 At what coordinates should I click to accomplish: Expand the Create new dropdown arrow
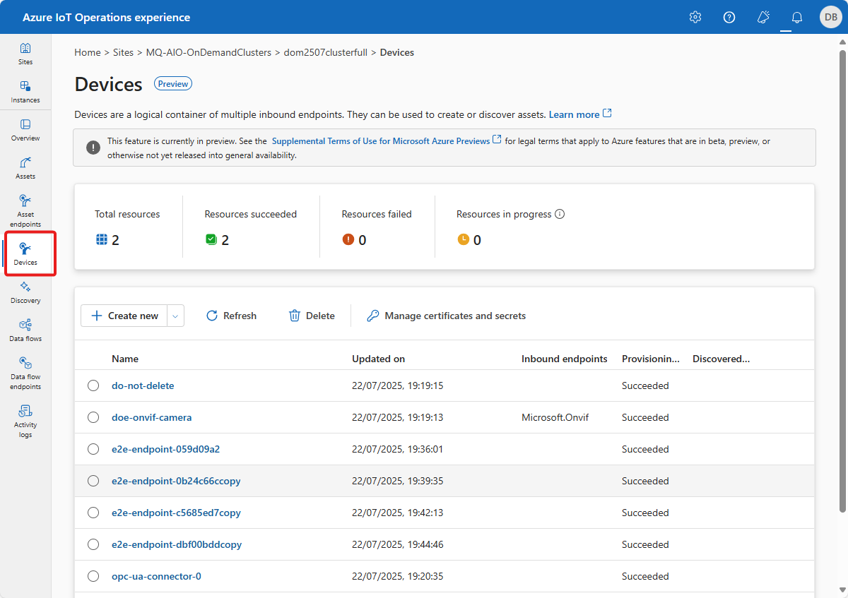point(176,316)
